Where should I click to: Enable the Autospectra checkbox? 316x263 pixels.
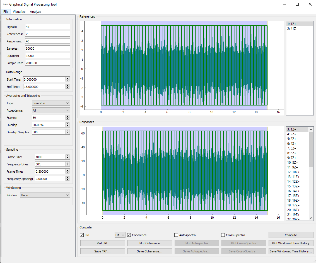pyautogui.click(x=176, y=235)
